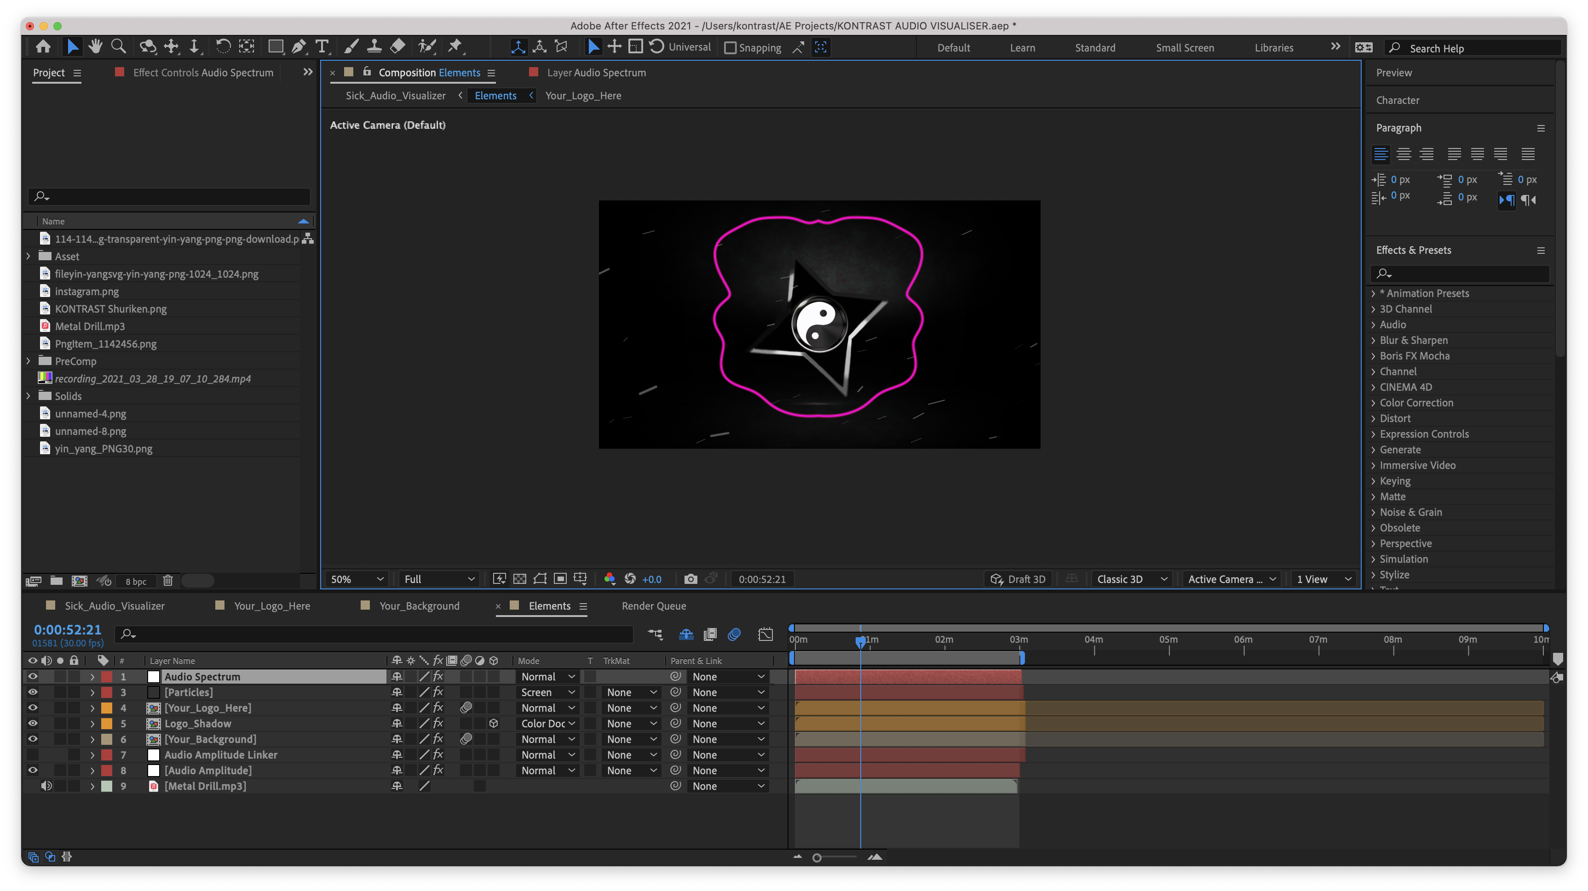Screen dimensions: 1588x891
Task: Expand the Blur & Sharpen effects category
Action: coord(1373,340)
